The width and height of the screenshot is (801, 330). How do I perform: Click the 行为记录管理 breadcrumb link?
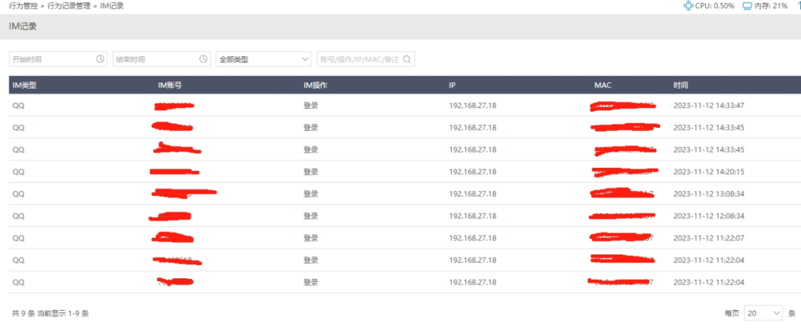click(69, 6)
